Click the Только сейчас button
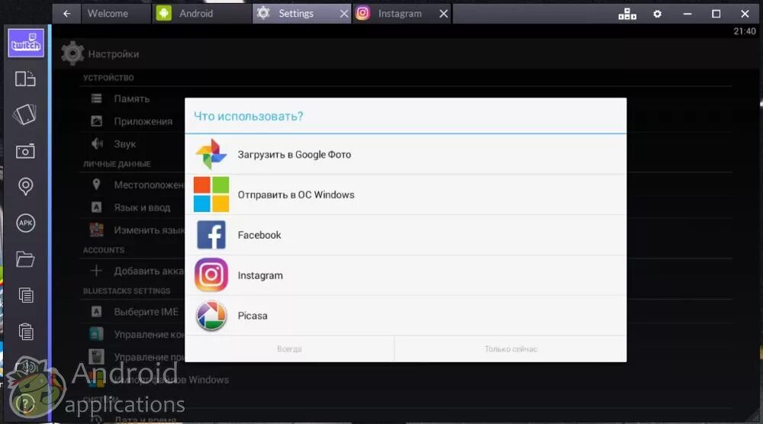763x424 pixels. click(510, 349)
